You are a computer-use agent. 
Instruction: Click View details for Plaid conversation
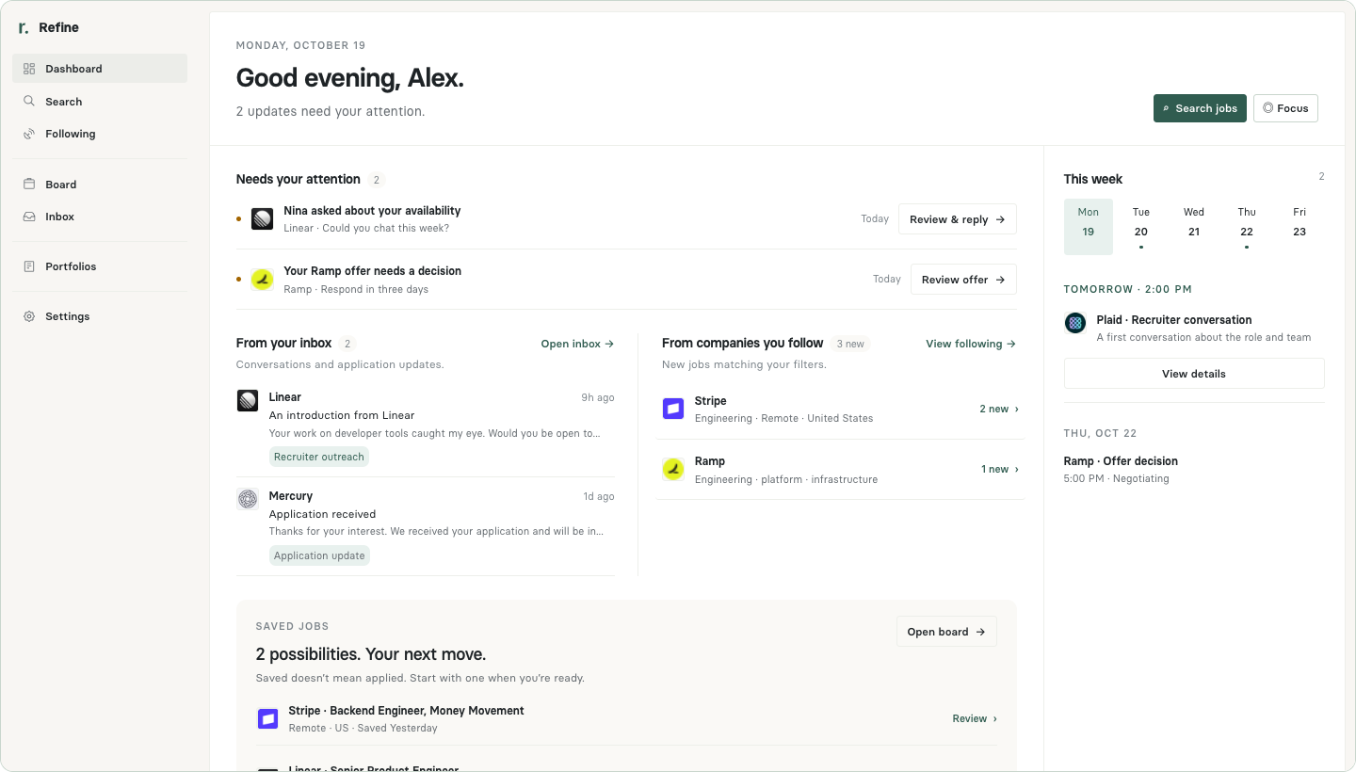pyautogui.click(x=1194, y=374)
